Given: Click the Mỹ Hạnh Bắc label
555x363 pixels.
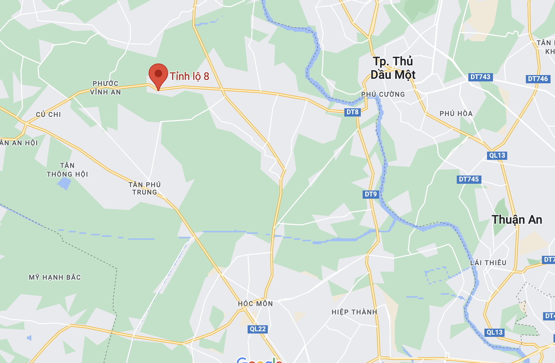Looking at the screenshot, I should pos(55,277).
